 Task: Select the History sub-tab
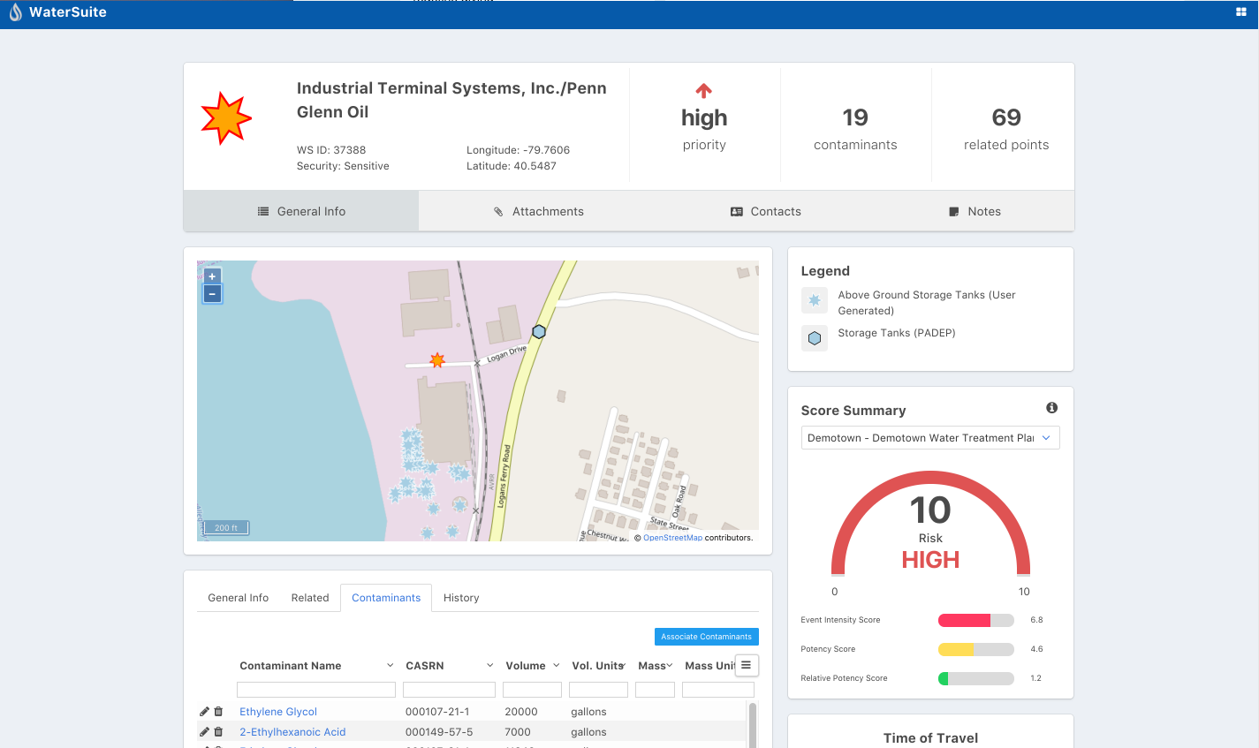pyautogui.click(x=461, y=598)
